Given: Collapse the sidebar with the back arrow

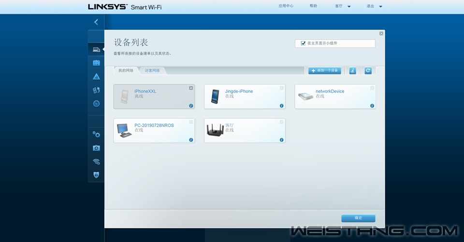Looking at the screenshot, I should pyautogui.click(x=96, y=22).
